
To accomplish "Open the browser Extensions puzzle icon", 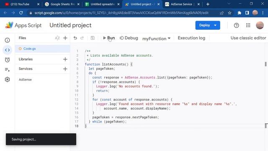I will click(239, 13).
